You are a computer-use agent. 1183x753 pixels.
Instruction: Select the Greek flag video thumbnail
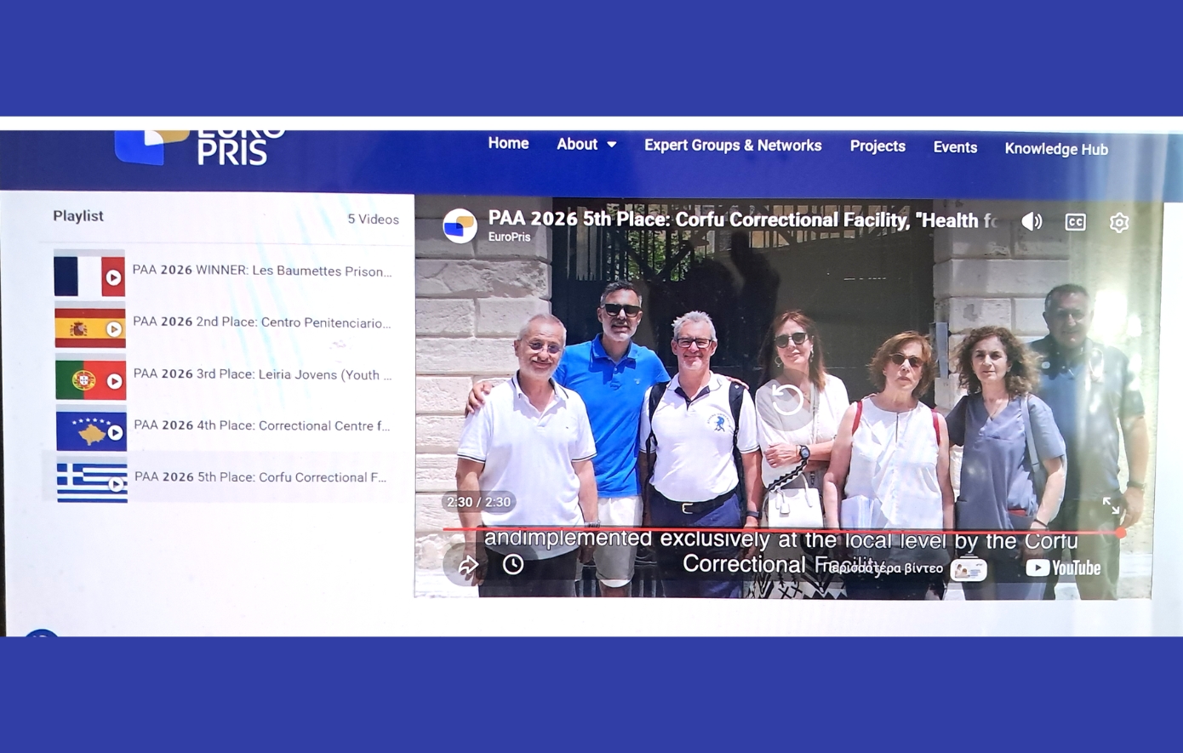click(x=92, y=480)
